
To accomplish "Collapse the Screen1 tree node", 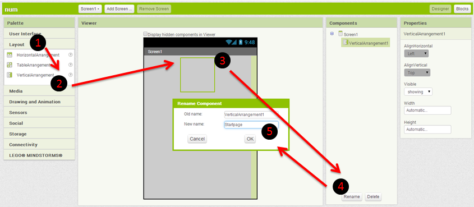I will 332,34.
